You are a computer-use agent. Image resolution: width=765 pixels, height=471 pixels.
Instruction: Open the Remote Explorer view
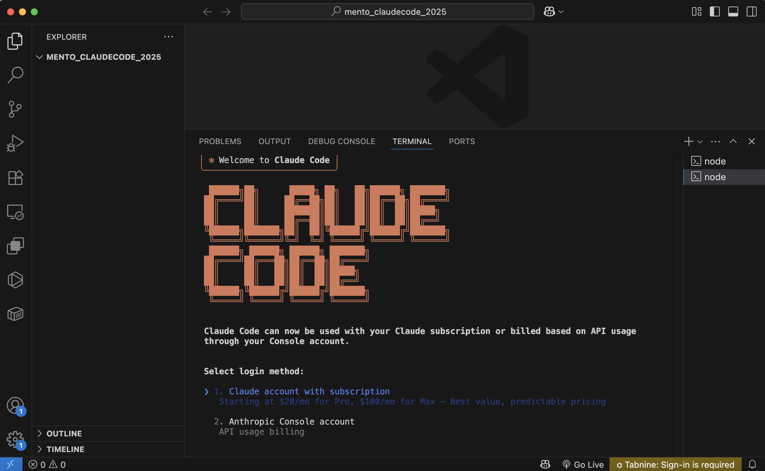click(x=15, y=212)
